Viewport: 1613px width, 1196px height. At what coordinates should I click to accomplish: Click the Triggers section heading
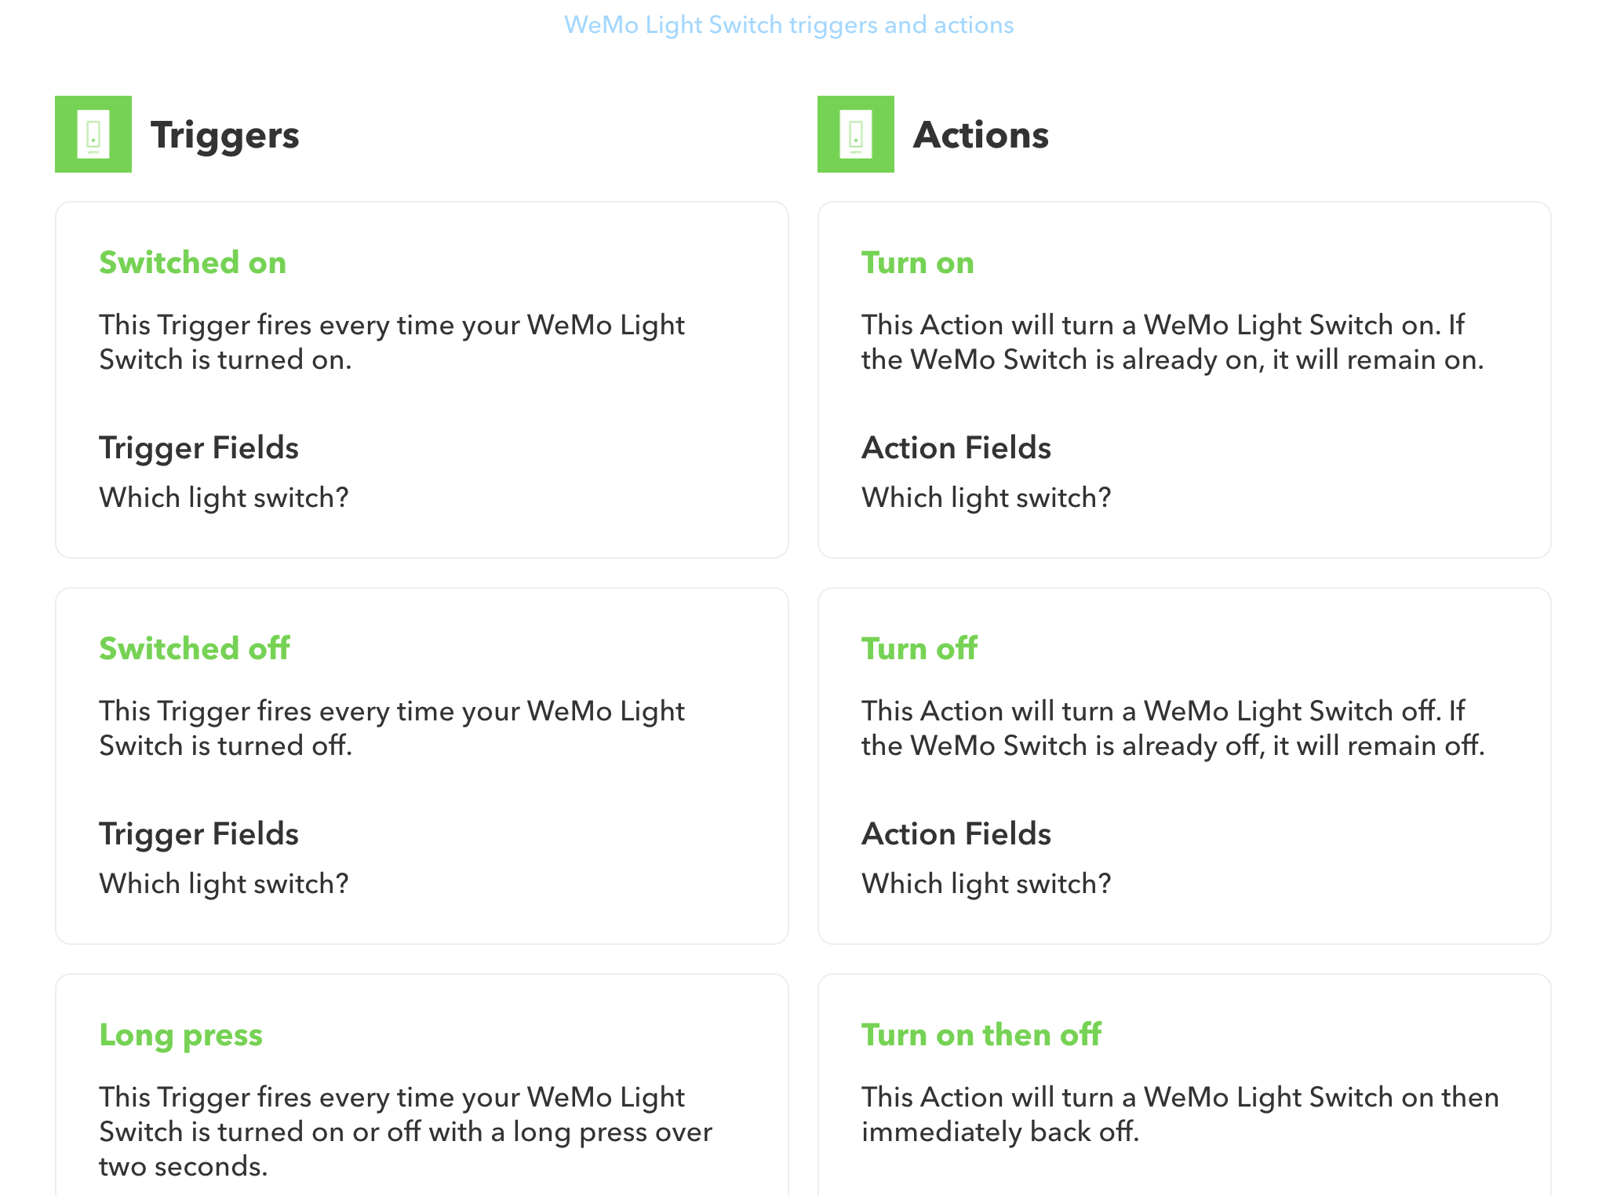click(x=225, y=135)
